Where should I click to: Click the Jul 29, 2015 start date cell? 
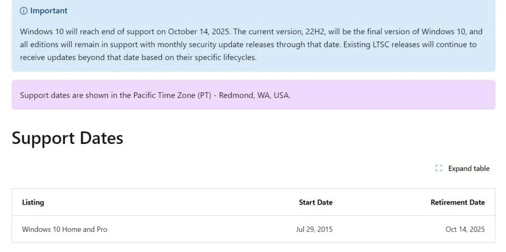(x=314, y=229)
